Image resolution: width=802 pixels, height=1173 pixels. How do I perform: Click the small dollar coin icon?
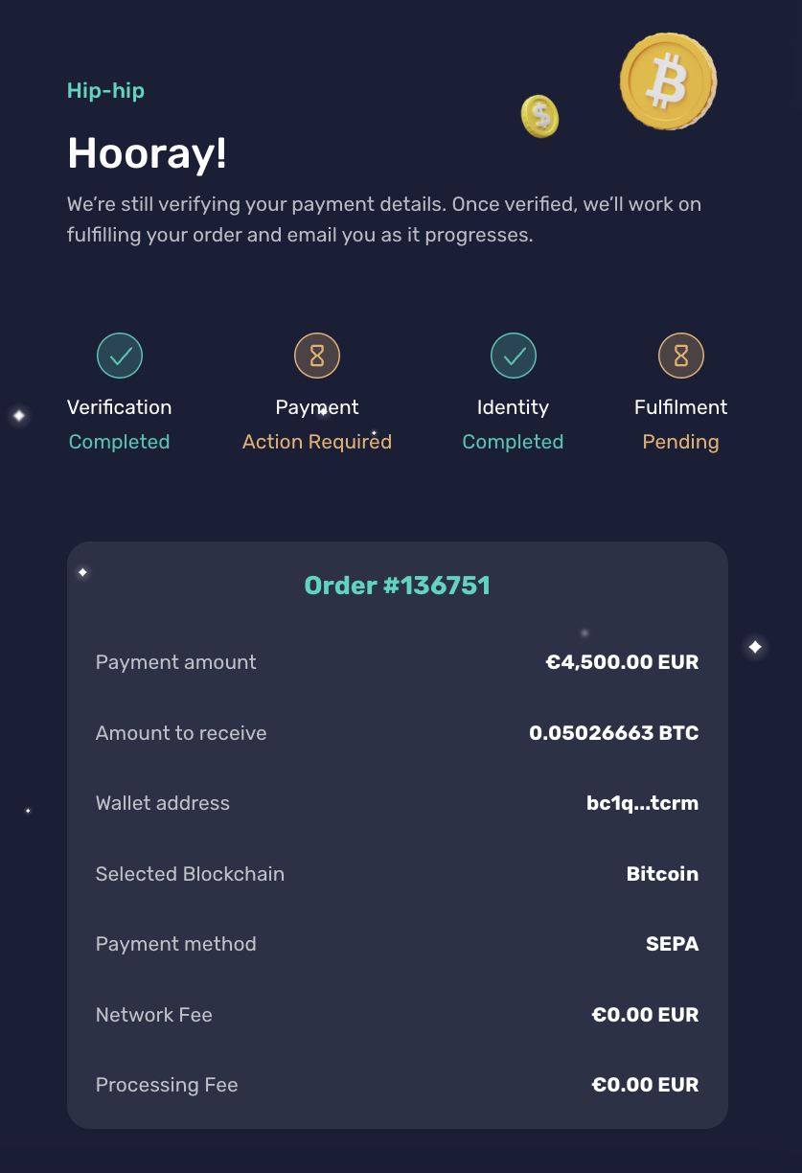click(x=539, y=117)
